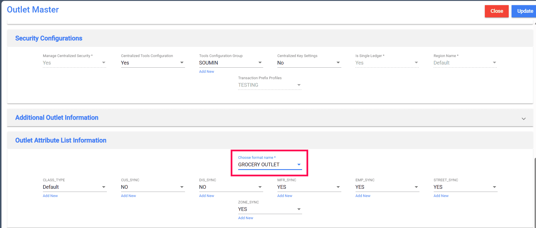
Task: Open the Centralized Tools Configuration dropdown
Action: click(x=153, y=63)
